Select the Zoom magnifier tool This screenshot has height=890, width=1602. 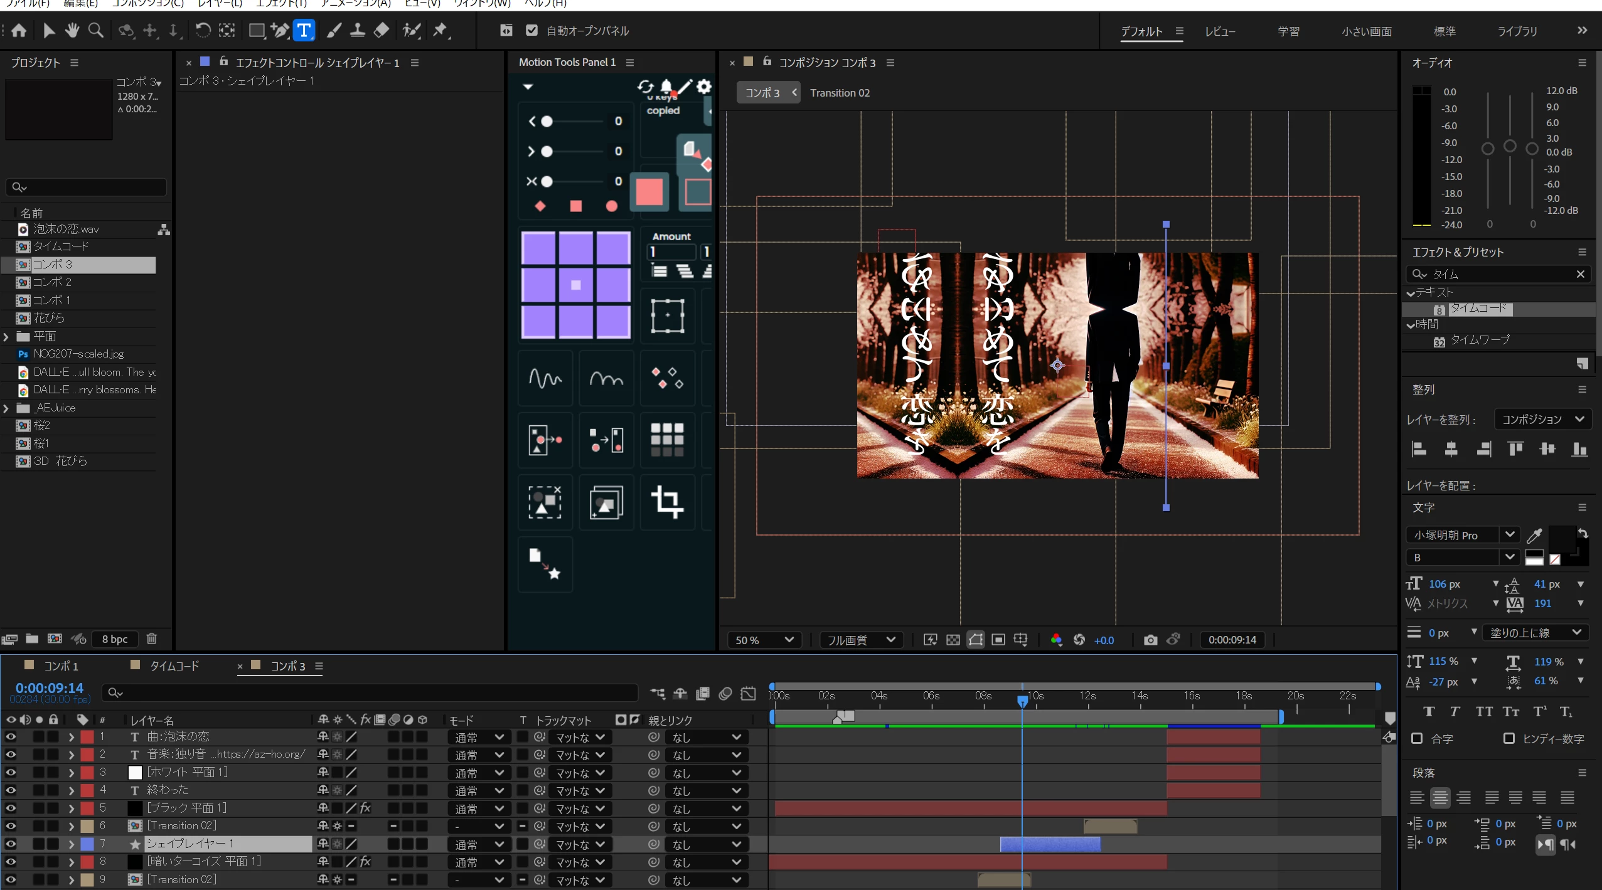pos(95,30)
